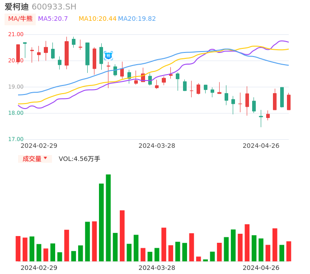Screen dimensions: 310x274
Task: Click the blue shield marker icon on the chart
Action: click(x=108, y=56)
